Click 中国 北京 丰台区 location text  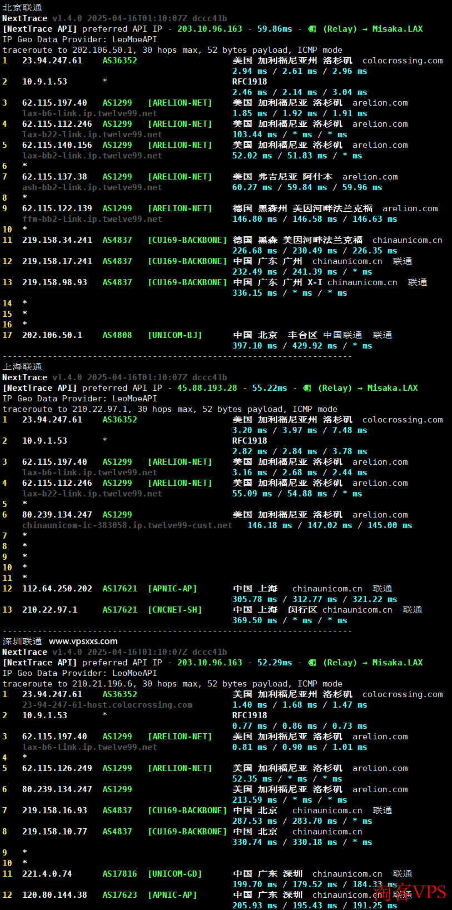275,335
